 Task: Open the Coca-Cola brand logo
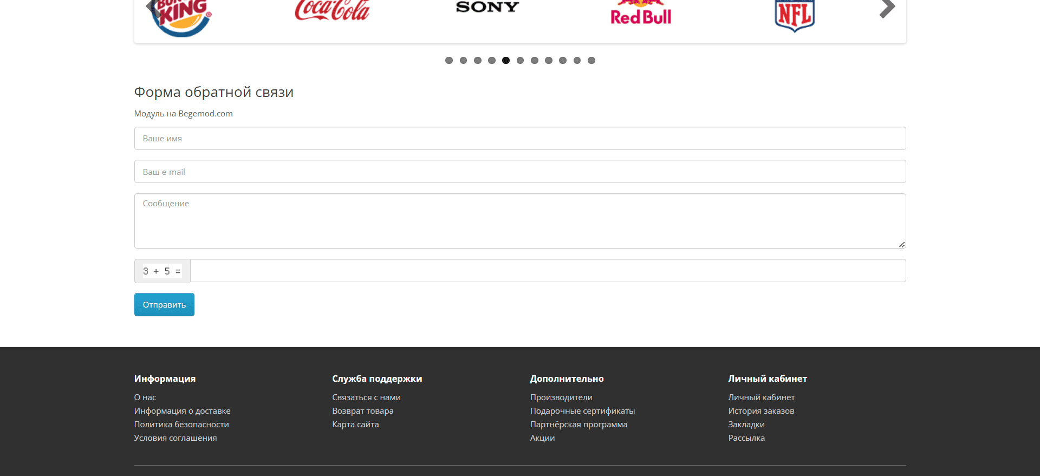coord(332,10)
